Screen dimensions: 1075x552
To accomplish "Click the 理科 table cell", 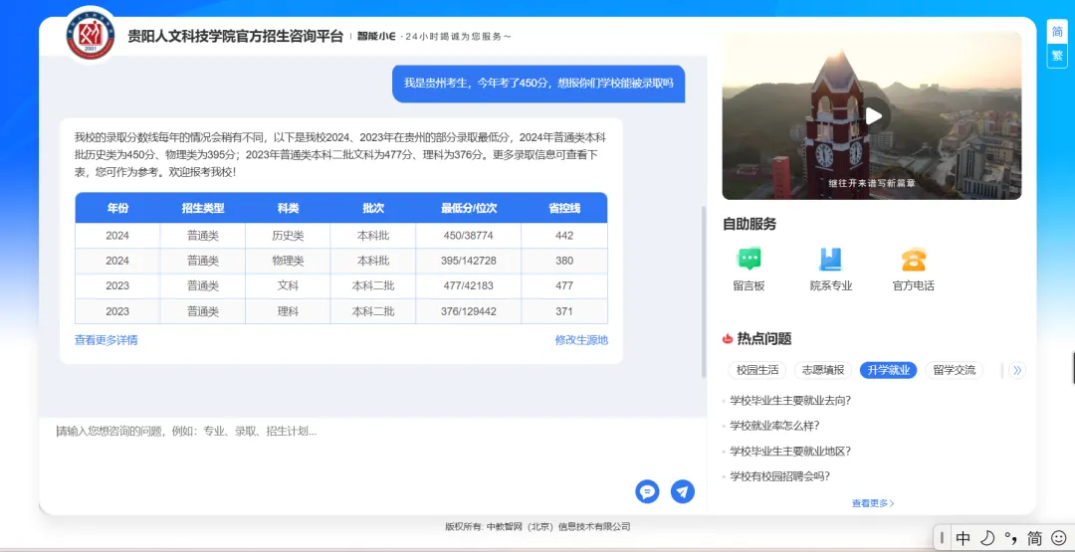I will pyautogui.click(x=288, y=311).
